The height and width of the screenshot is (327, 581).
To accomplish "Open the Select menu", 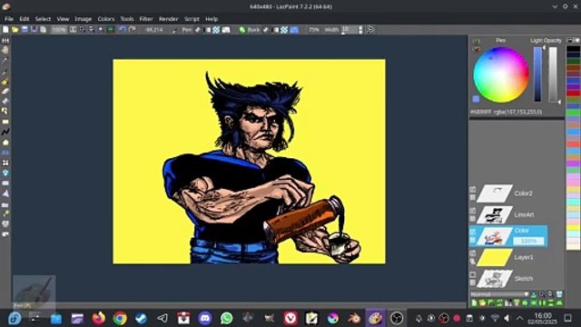I will point(43,19).
